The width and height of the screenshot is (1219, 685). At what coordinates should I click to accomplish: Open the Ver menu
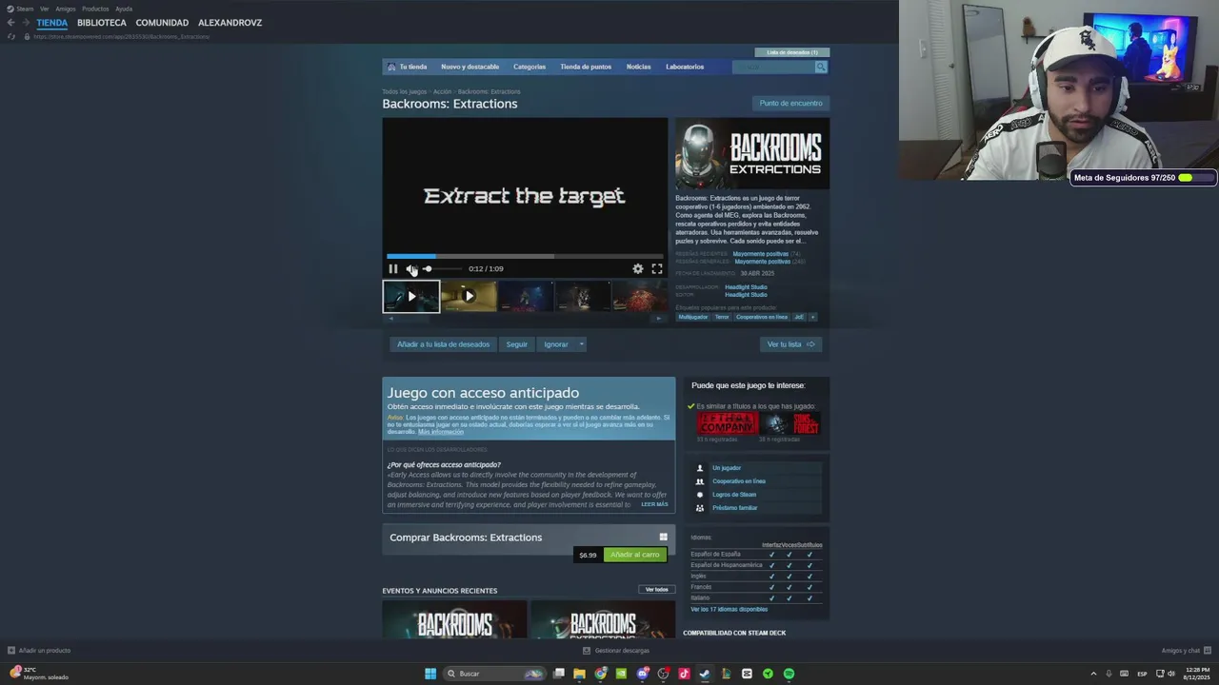[44, 9]
